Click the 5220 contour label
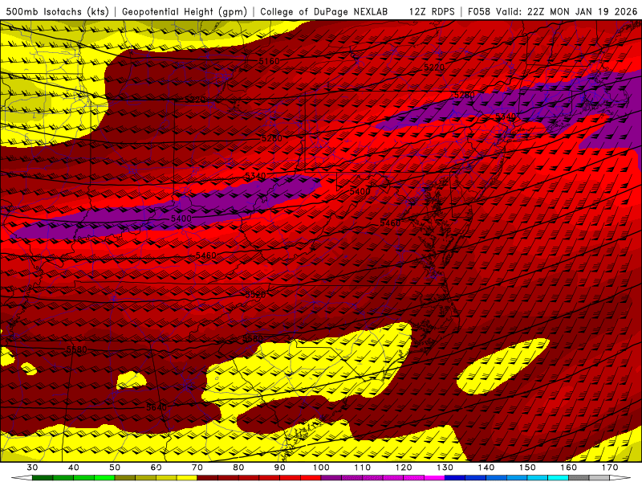 433,67
